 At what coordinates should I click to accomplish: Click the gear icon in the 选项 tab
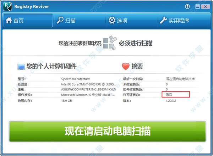pyautogui.click(x=112, y=20)
